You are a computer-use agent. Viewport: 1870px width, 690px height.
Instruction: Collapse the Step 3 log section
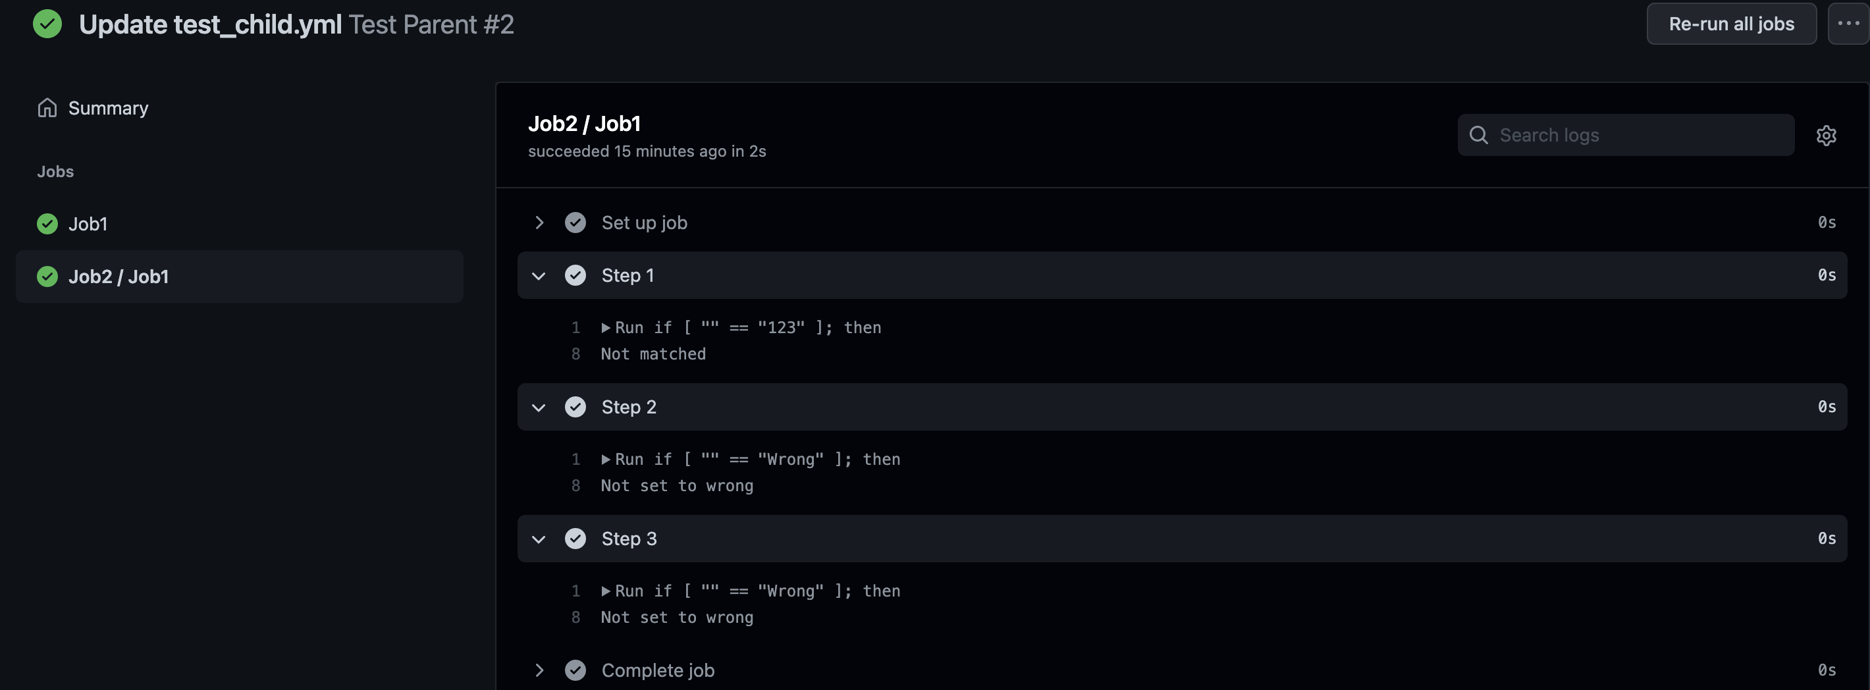click(x=539, y=539)
